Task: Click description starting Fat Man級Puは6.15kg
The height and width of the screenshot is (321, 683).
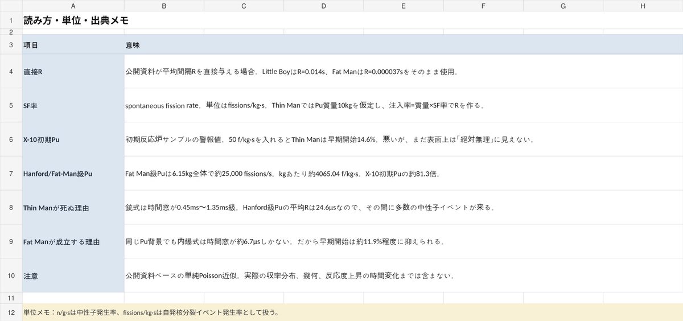Action: point(404,174)
